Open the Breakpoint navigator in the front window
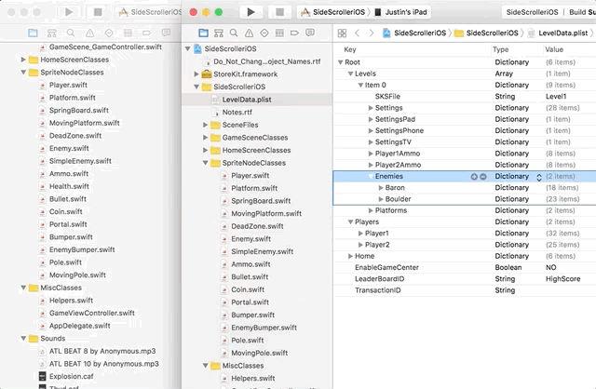The height and width of the screenshot is (389, 596). pos(292,33)
